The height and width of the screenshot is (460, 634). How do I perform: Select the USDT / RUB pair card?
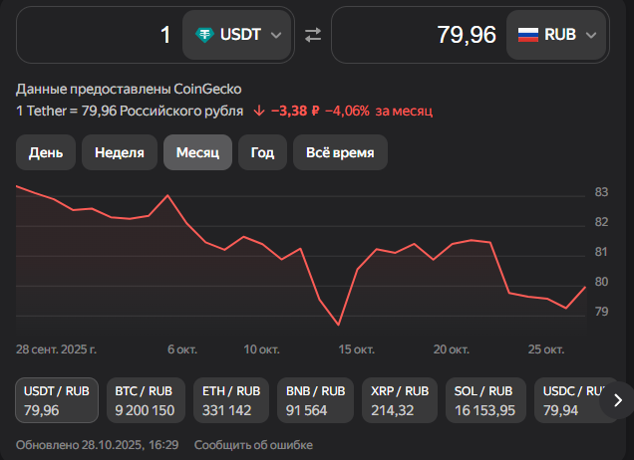[x=56, y=399]
